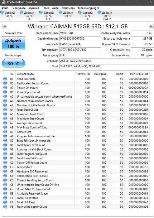
Task: Click the Найгірше column header
Action: point(100,74)
